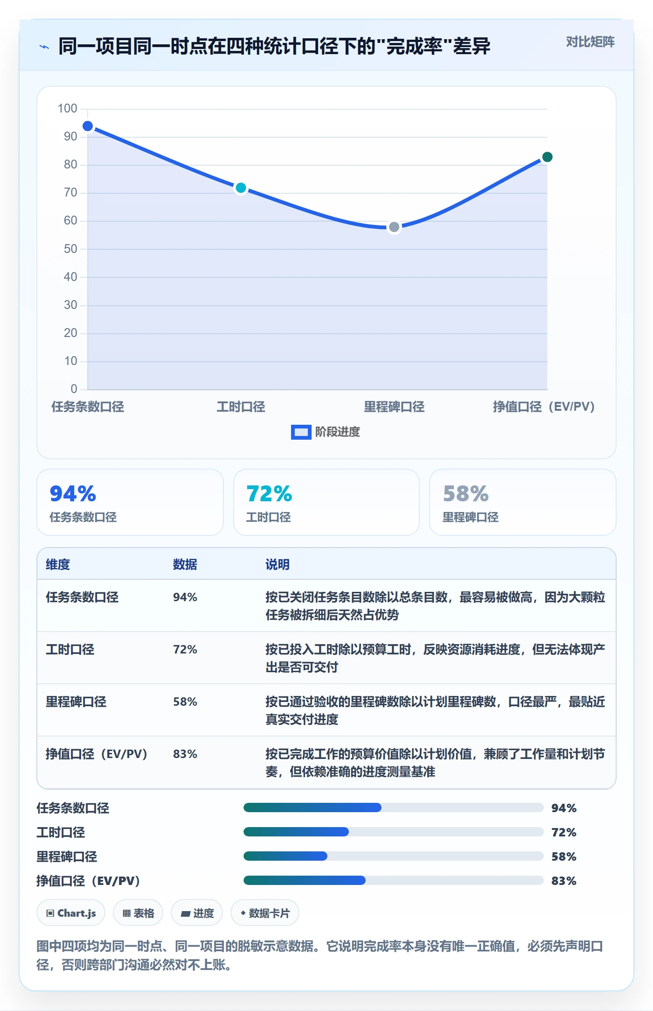Select the 任务条数口径 cell in the table
Image resolution: width=653 pixels, height=1011 pixels.
click(x=82, y=597)
